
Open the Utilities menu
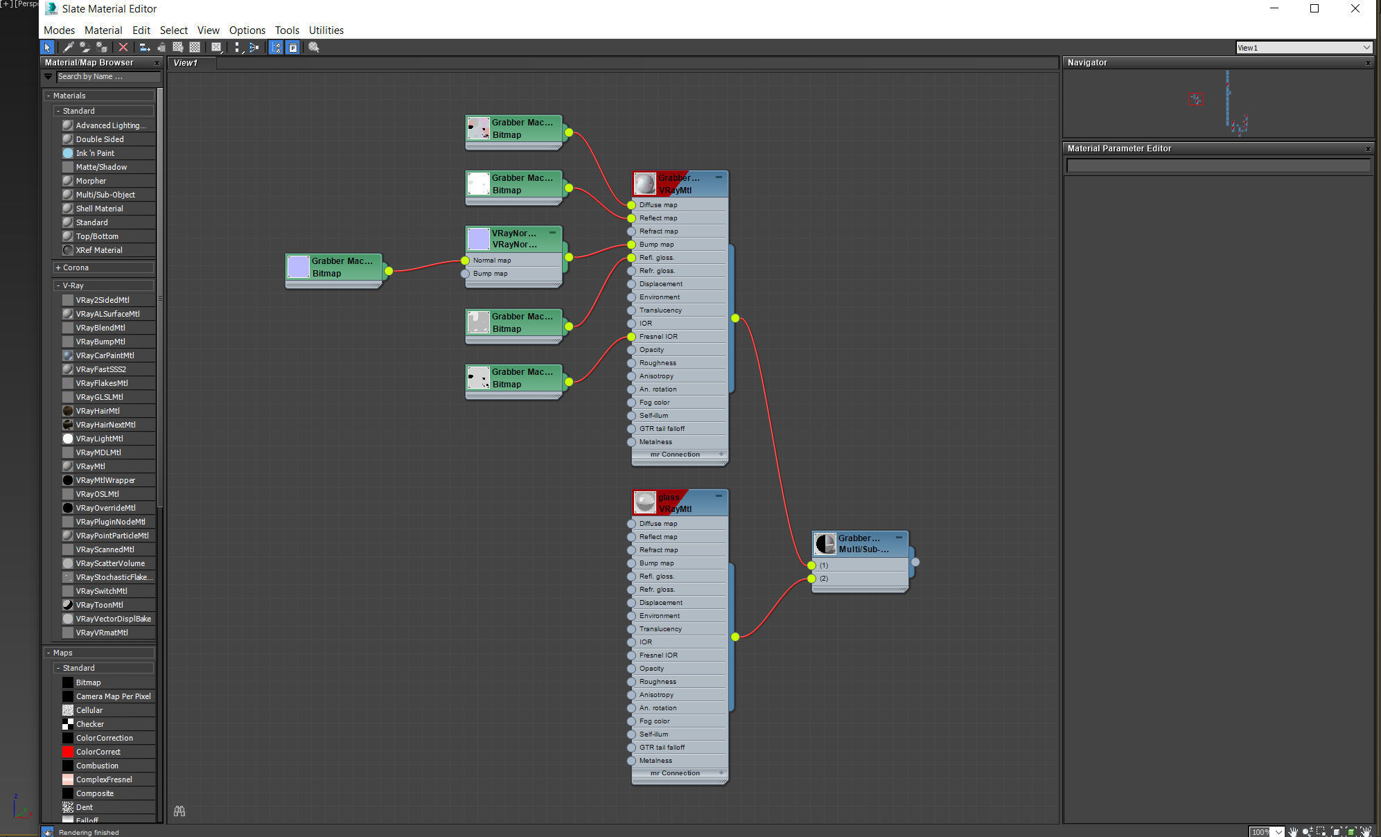tap(326, 30)
